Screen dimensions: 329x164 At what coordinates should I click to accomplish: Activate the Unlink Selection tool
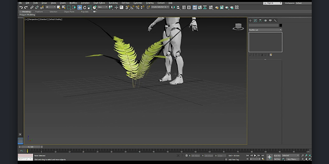pos(37,8)
